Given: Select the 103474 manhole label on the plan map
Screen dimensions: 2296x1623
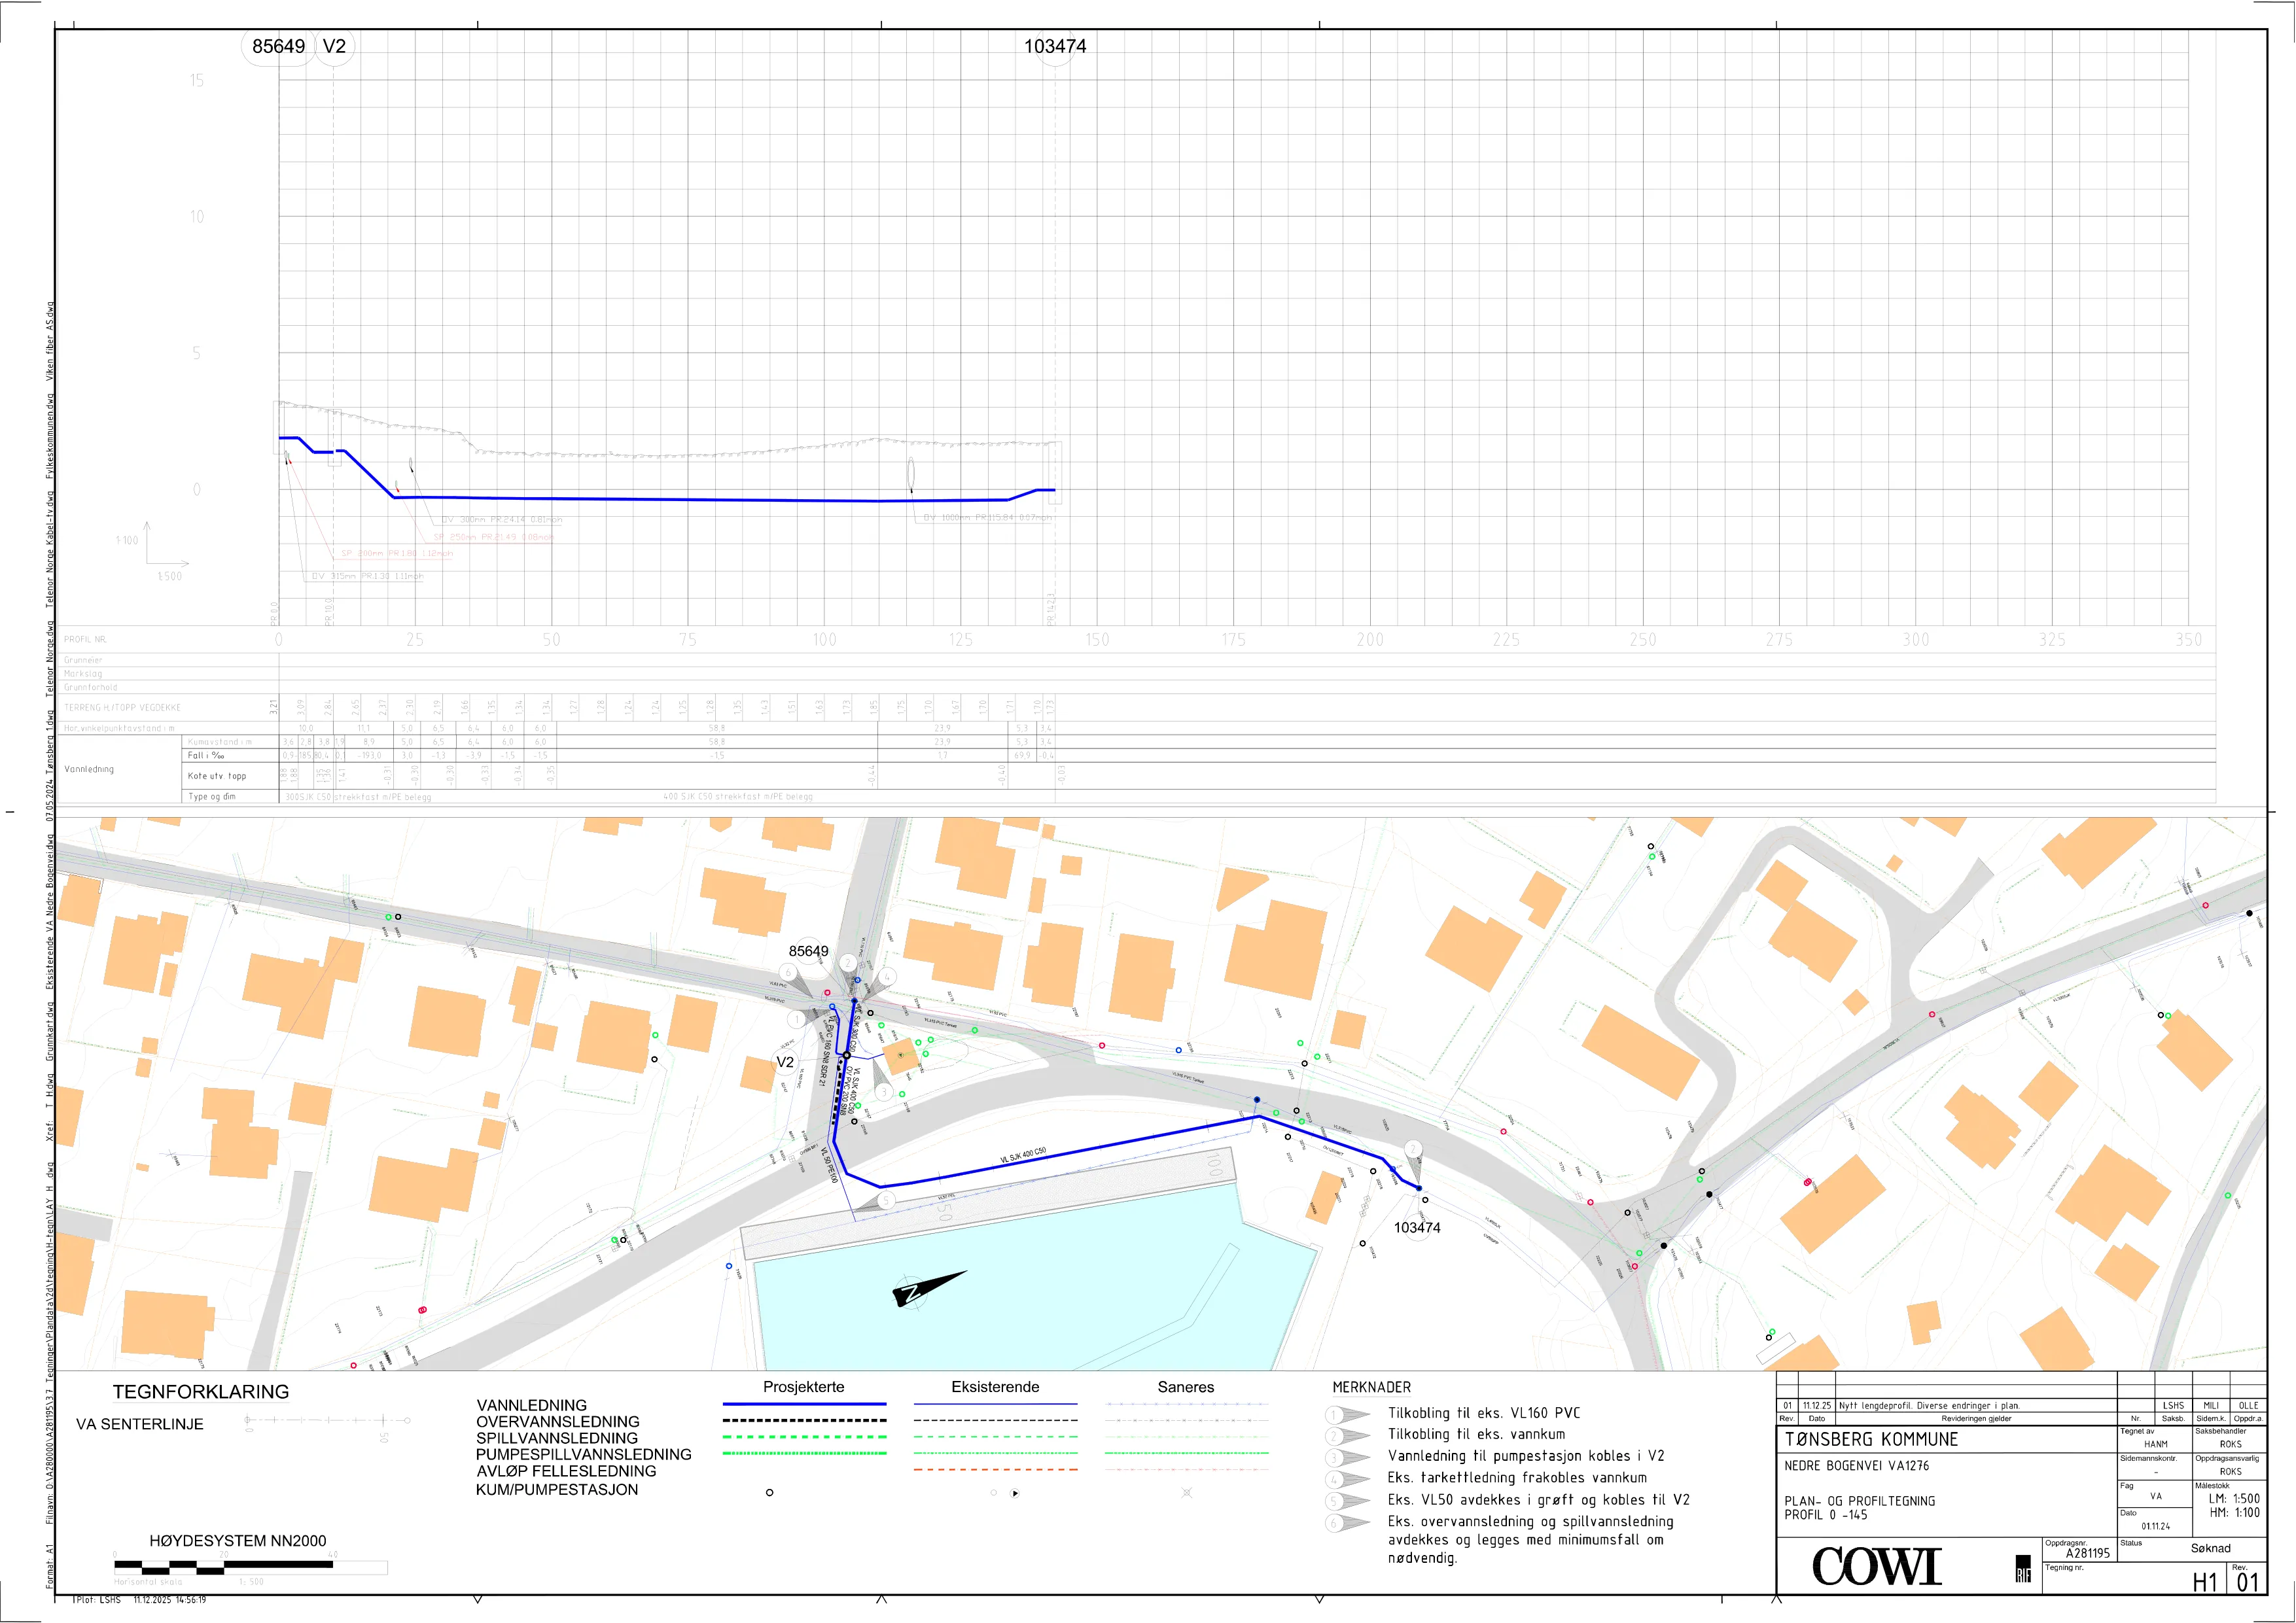Looking at the screenshot, I should pyautogui.click(x=1417, y=1228).
